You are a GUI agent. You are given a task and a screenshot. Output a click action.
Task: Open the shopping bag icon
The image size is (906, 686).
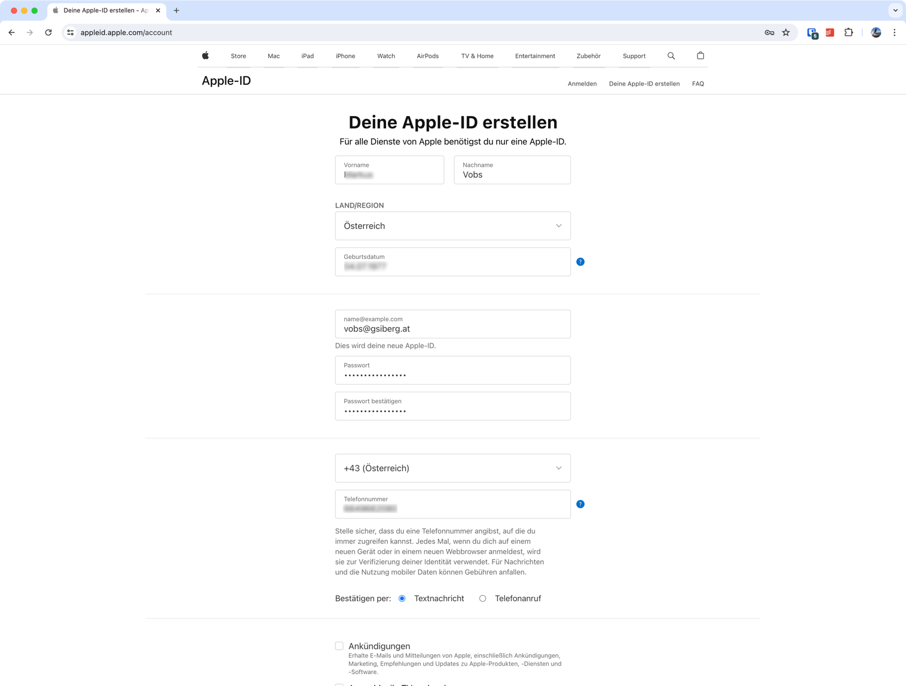point(700,56)
